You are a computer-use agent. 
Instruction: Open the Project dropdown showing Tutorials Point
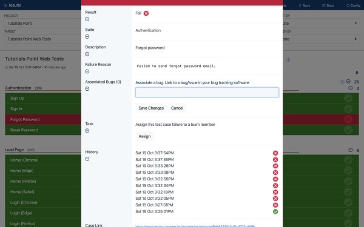tap(42, 24)
